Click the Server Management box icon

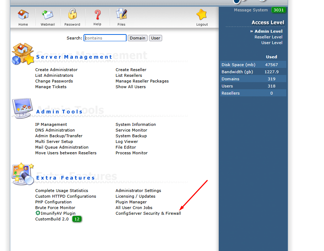(23, 54)
